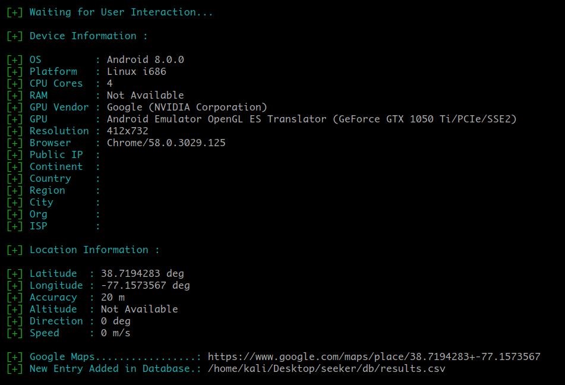Click the Location Information heading

point(89,250)
